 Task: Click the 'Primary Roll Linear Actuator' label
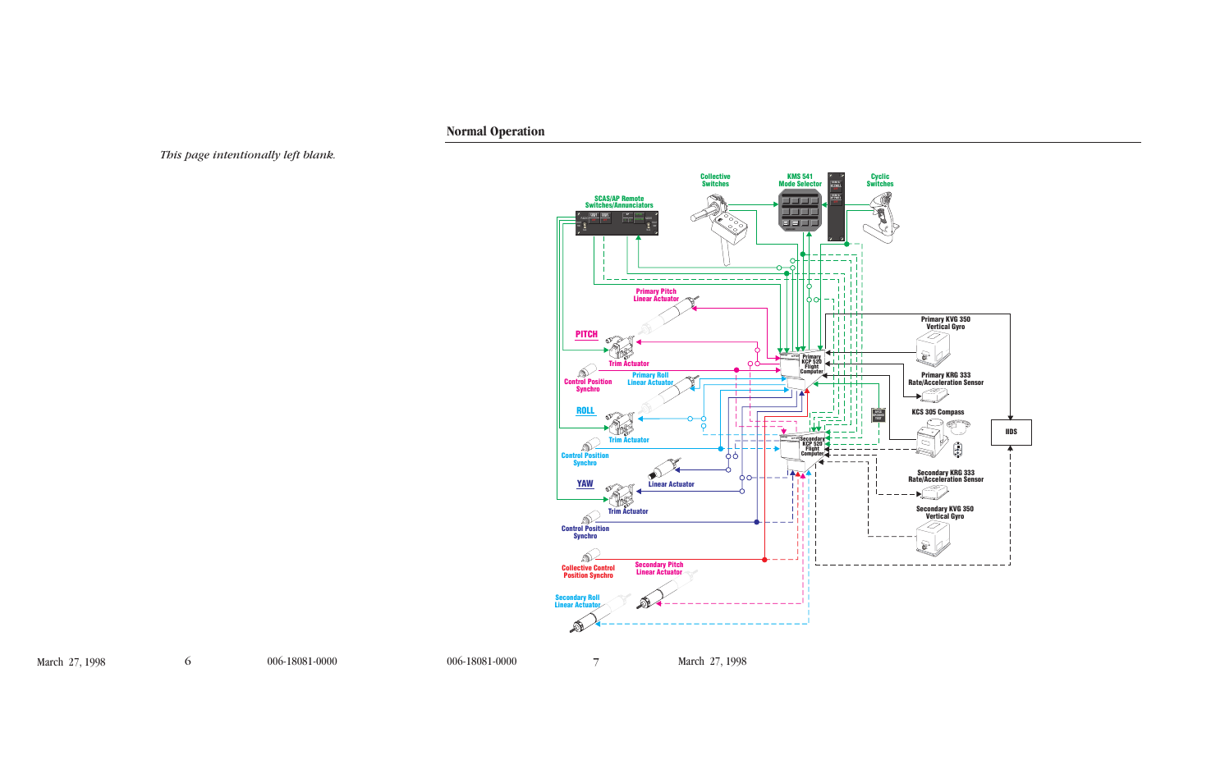click(x=650, y=379)
